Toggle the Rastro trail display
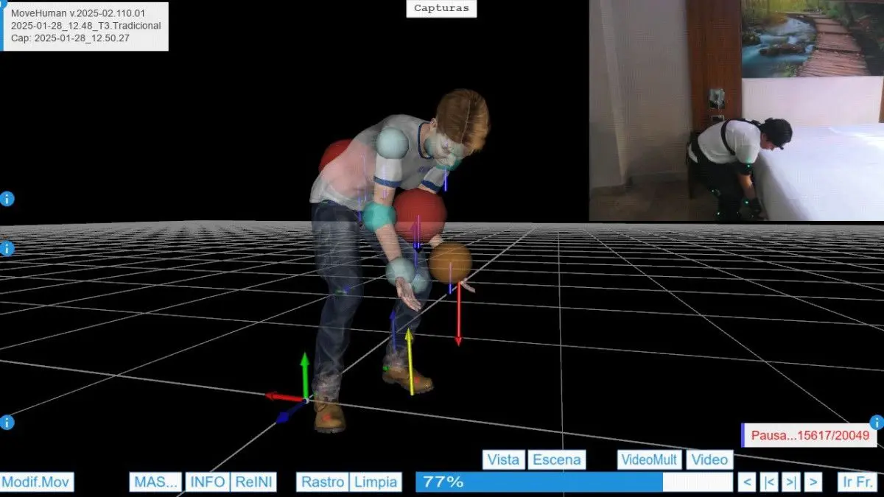Screen dimensions: 884x497 [x=323, y=482]
